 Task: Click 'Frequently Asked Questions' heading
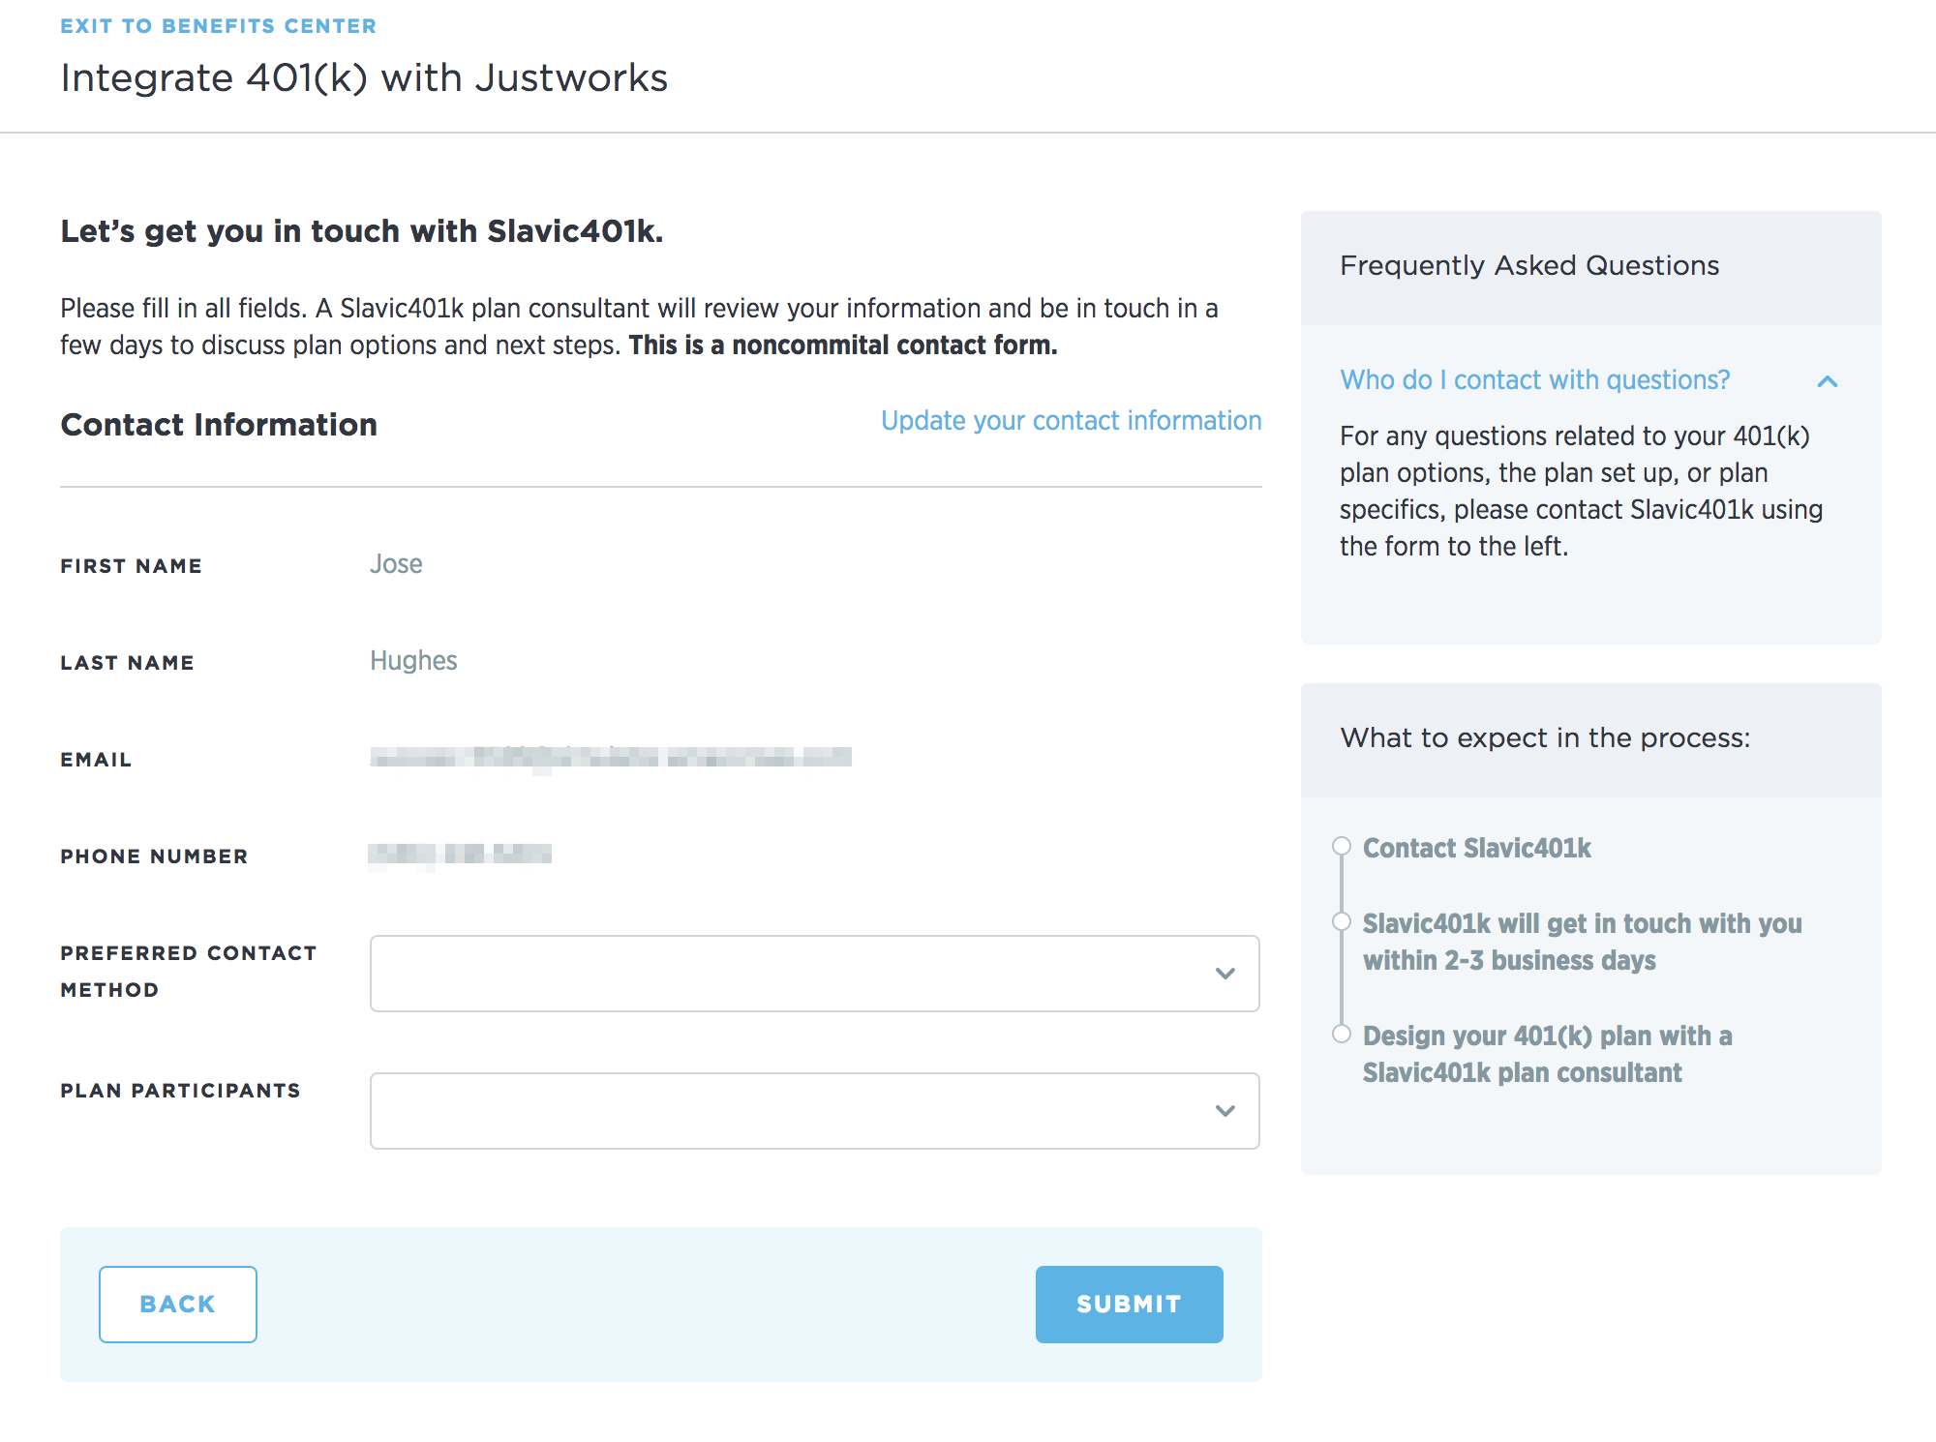(1529, 265)
